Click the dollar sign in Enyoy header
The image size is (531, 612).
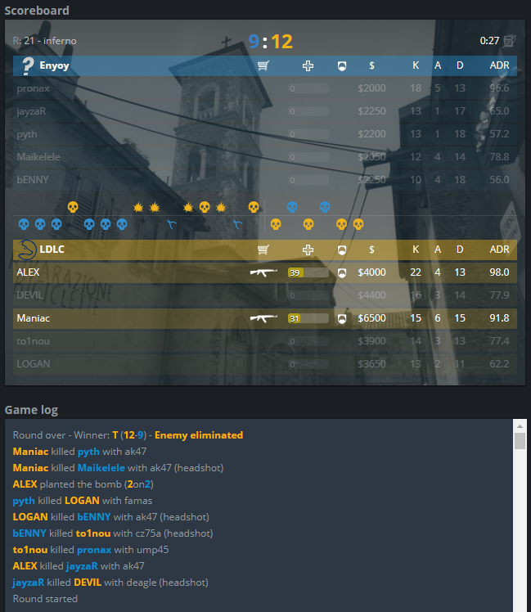click(x=371, y=65)
